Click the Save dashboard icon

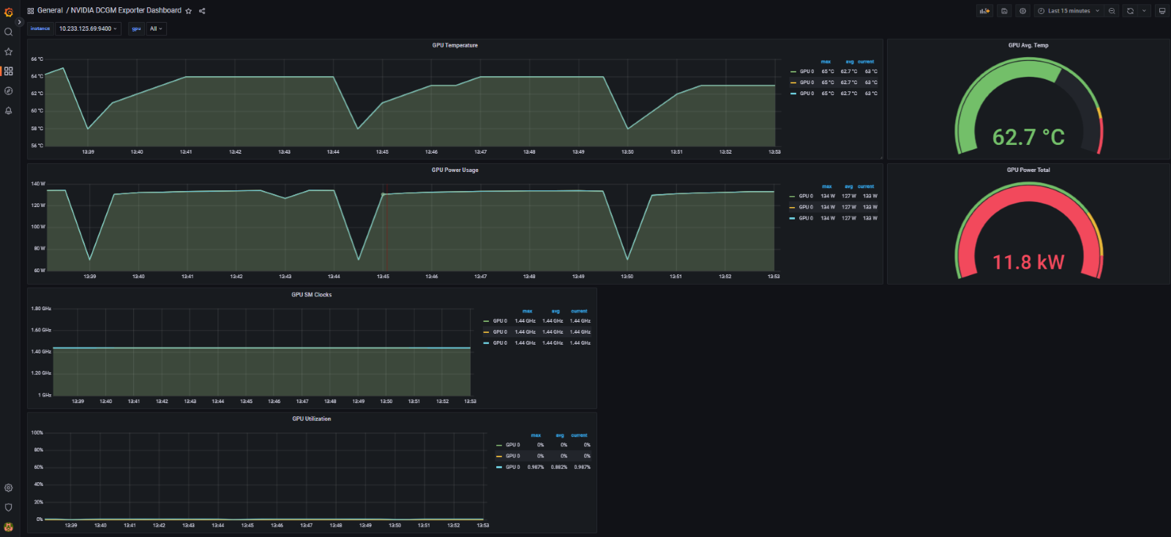pos(1004,11)
